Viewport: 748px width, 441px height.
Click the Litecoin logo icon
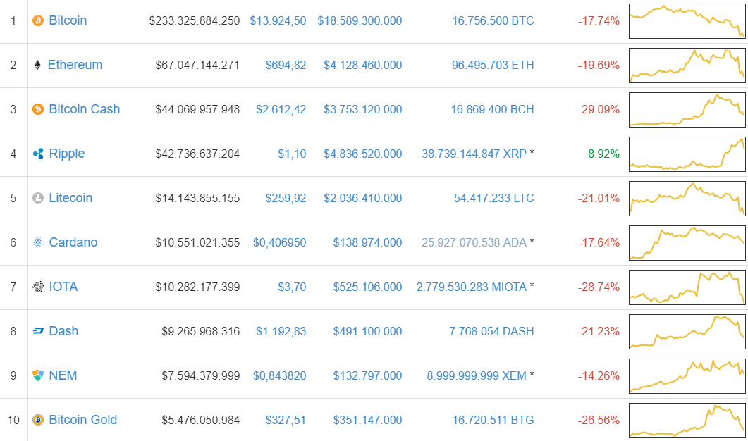37,198
